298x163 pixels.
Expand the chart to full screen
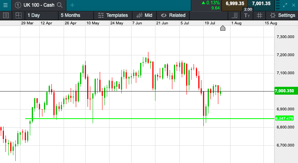pyautogui.click(x=285, y=5)
